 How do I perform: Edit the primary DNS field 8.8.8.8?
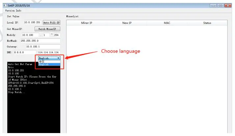coord(25,52)
